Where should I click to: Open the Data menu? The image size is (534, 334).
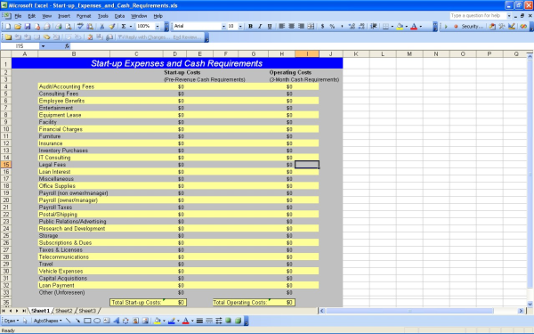119,16
